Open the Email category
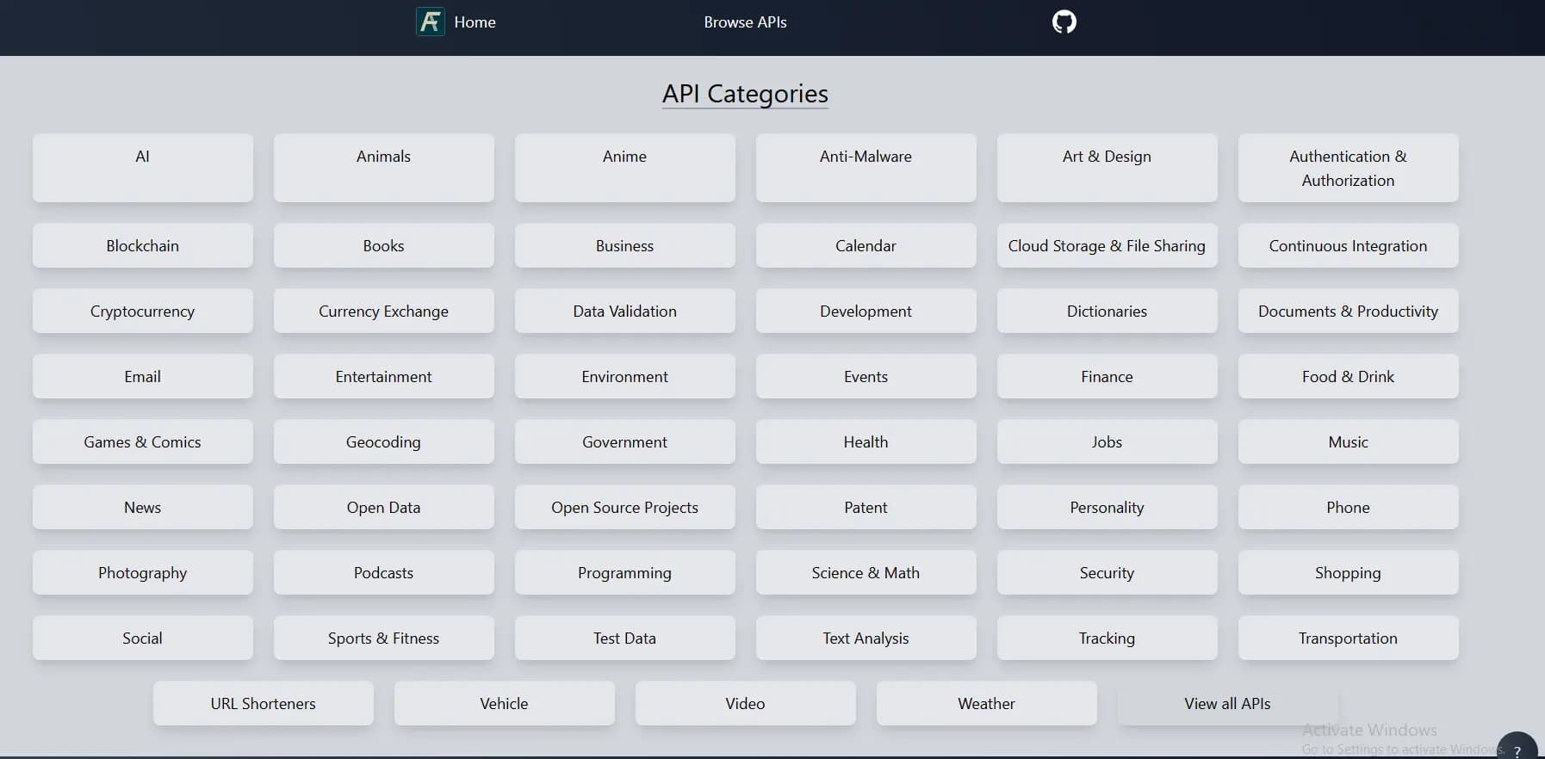 coord(143,376)
